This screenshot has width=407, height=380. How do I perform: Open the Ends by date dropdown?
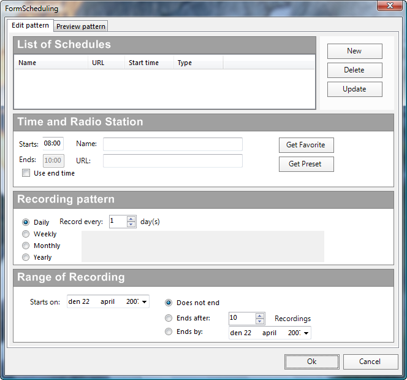pos(306,333)
